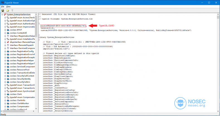The width and height of the screenshot is (220, 116).
Task: Click the enum icon beside TransactionO typedef
Action: (x=8, y=85)
